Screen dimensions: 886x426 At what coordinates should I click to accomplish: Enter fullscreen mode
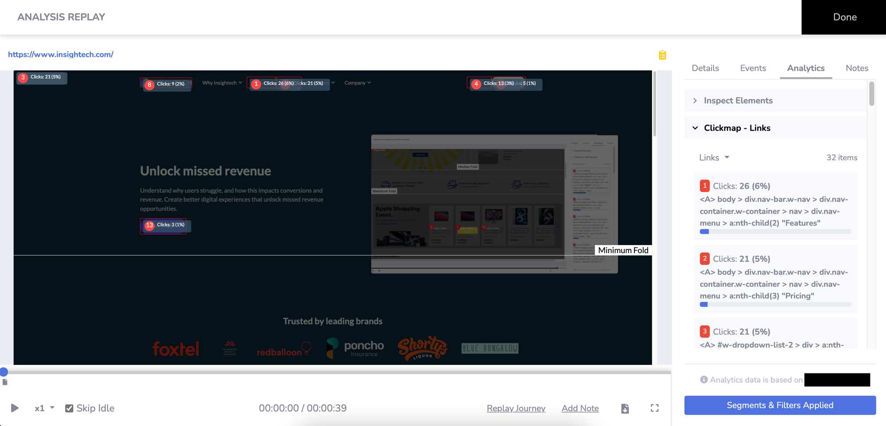pos(654,408)
